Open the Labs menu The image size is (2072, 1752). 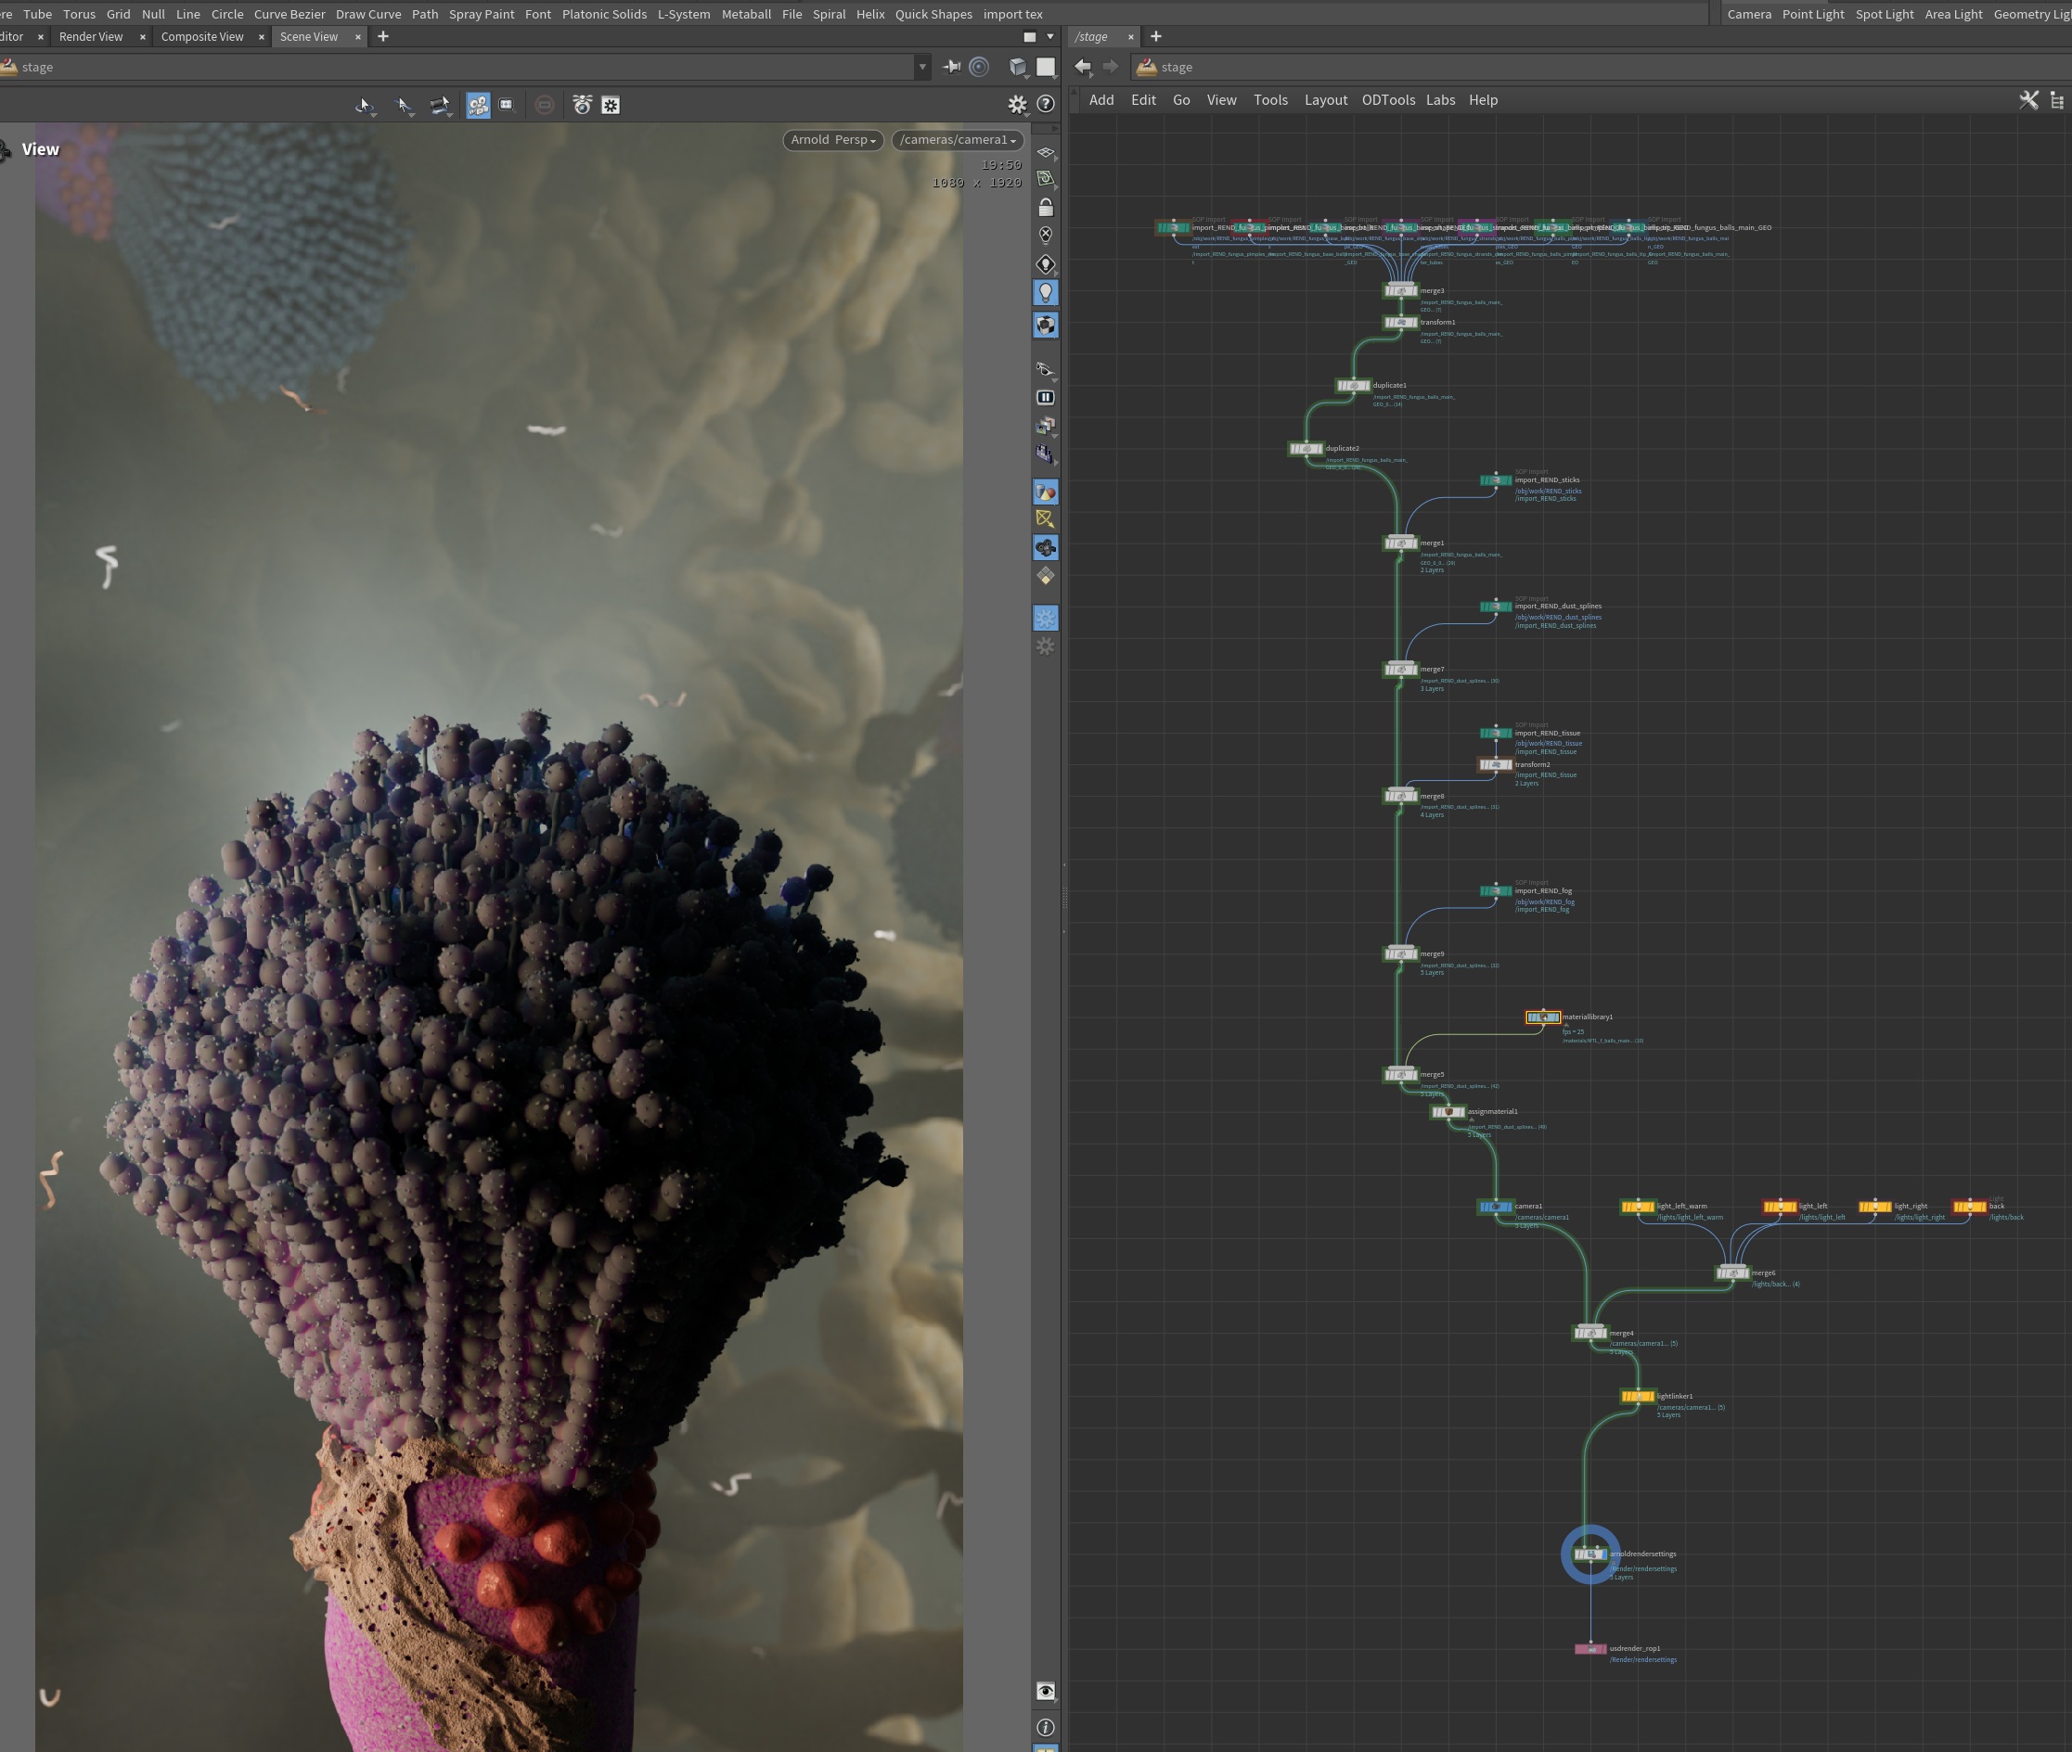[1440, 100]
